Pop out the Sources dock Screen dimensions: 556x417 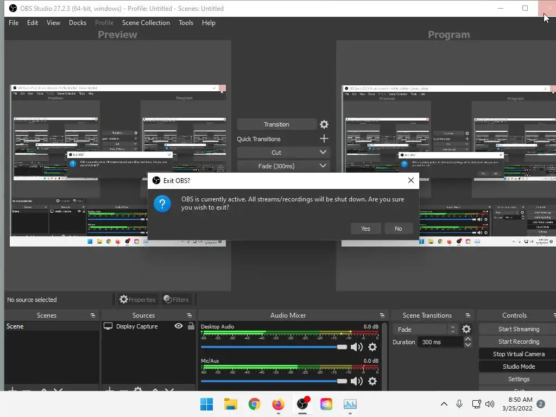189,315
